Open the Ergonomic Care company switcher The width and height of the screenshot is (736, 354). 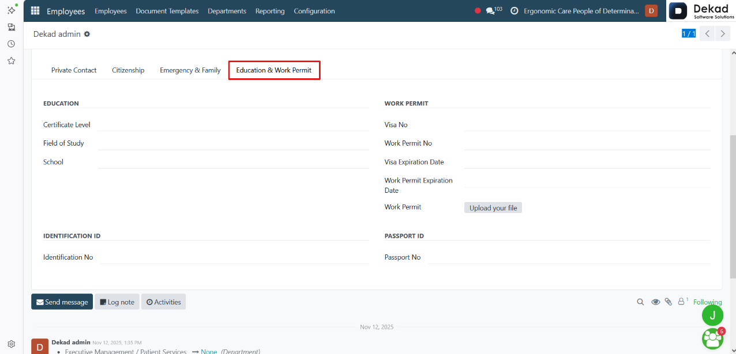[581, 11]
